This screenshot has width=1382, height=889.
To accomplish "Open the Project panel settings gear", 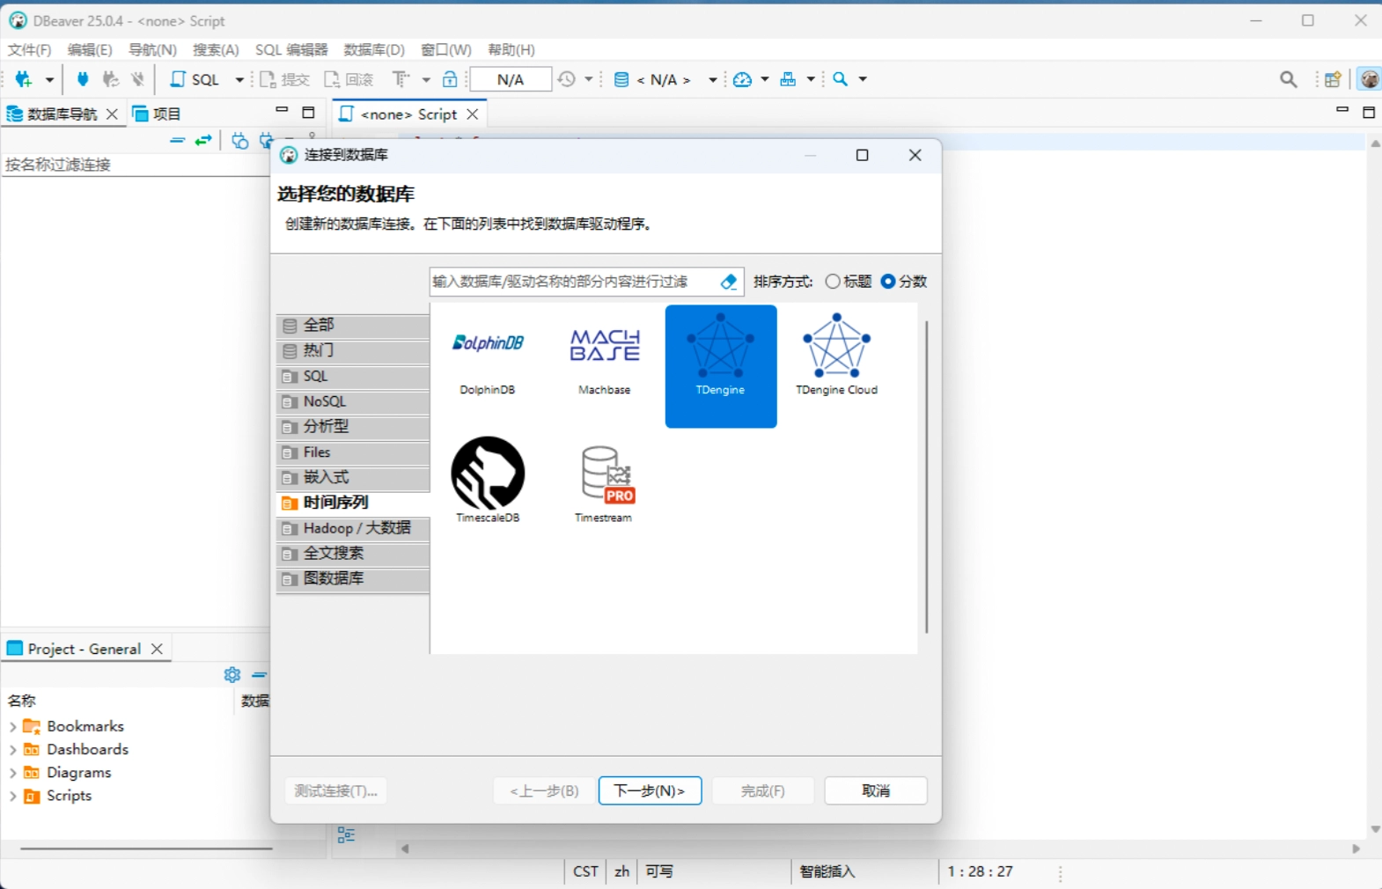I will click(x=232, y=674).
